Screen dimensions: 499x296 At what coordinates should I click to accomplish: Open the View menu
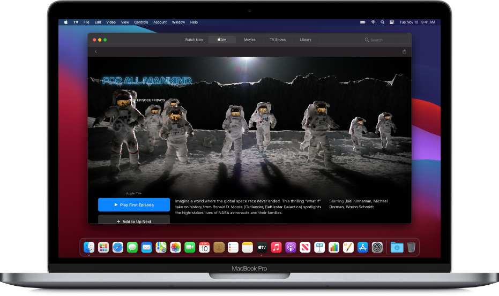point(125,22)
